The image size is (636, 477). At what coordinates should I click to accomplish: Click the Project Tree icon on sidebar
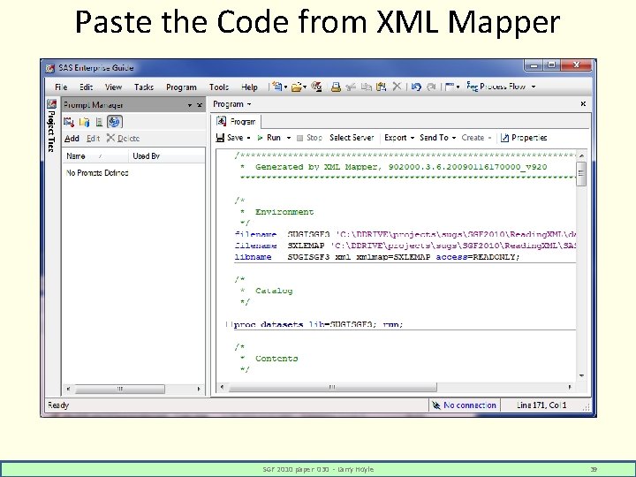click(51, 104)
